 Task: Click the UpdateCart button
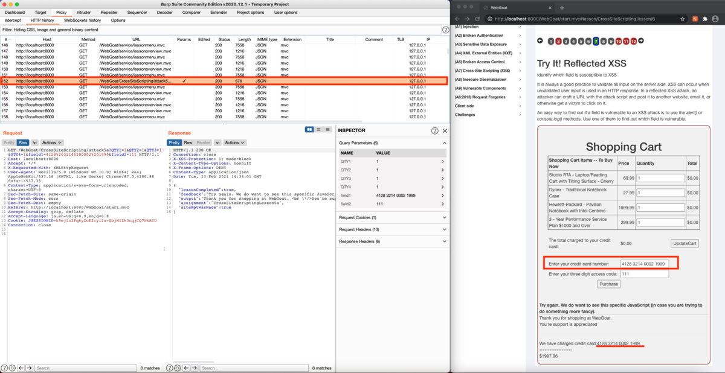click(x=685, y=243)
